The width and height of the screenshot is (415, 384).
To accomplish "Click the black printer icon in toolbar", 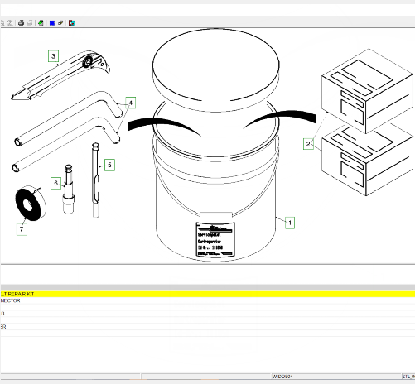I will click(21, 23).
